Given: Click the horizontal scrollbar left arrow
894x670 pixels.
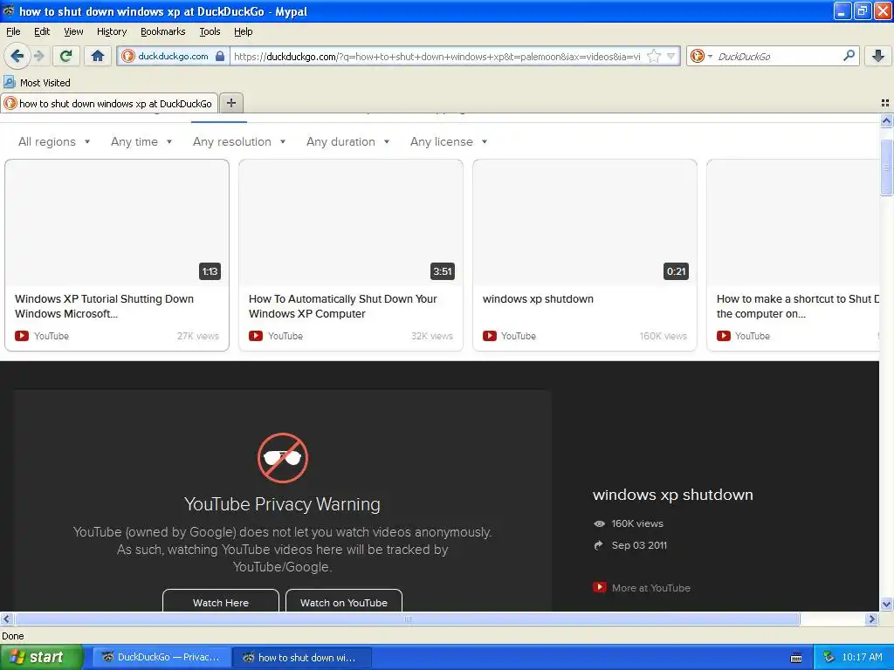Looking at the screenshot, I should (6, 619).
